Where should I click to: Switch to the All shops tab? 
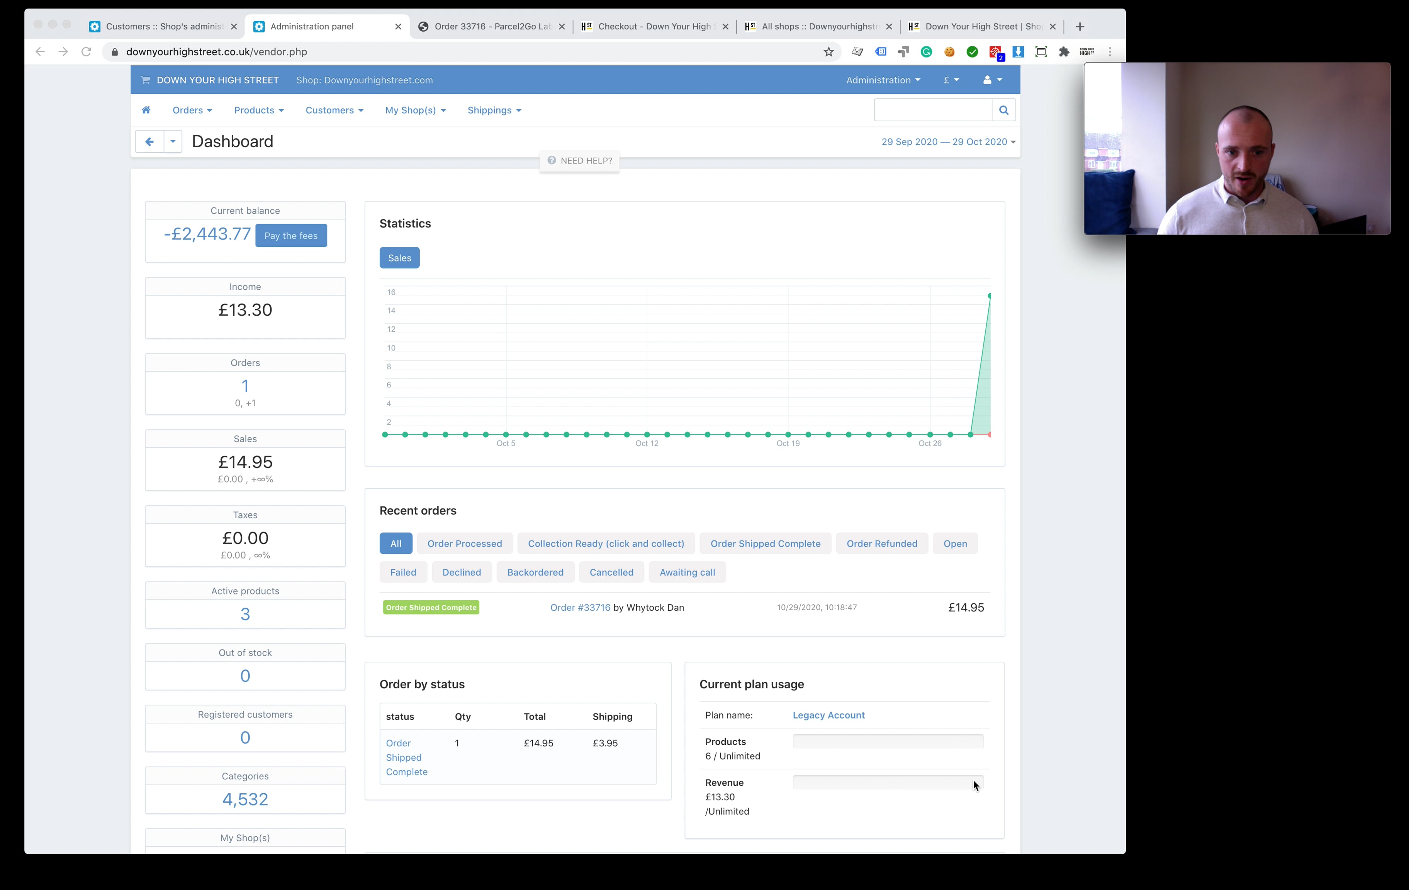click(819, 26)
